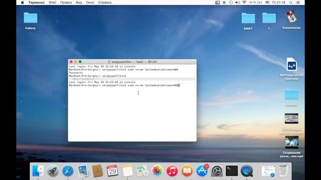Open iBooks orange book icon in Dock
Viewport: 321px width, 180px height.
click(187, 170)
